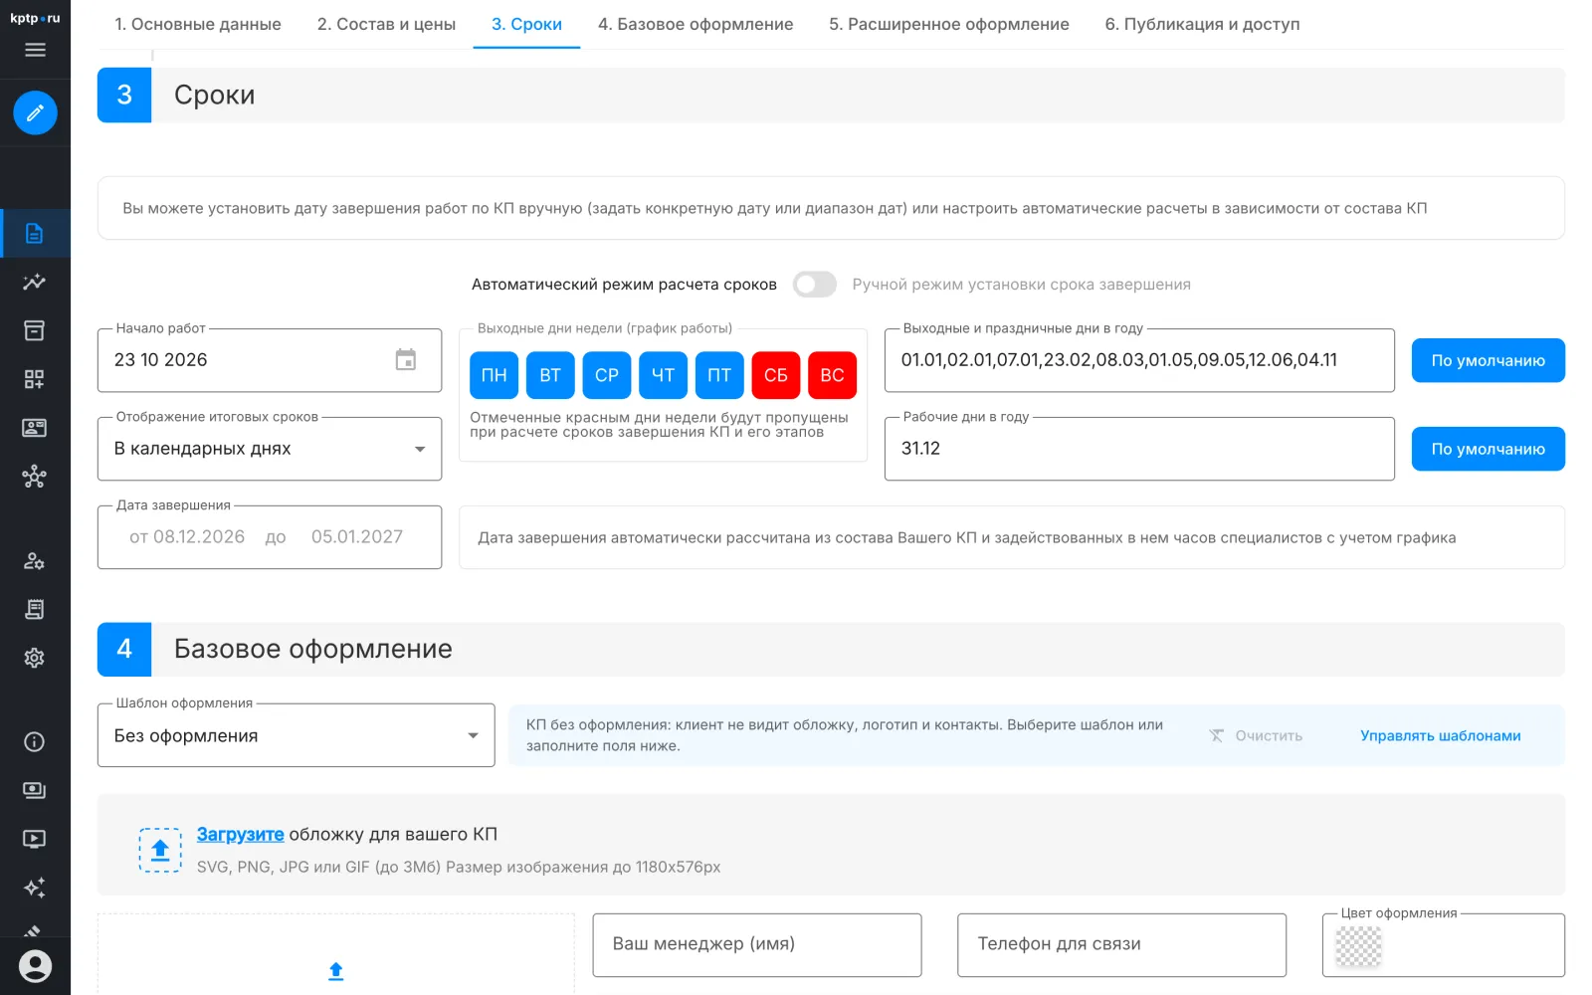Open the calendar picker in Начало работ
This screenshot has width=1592, height=995.
[406, 360]
